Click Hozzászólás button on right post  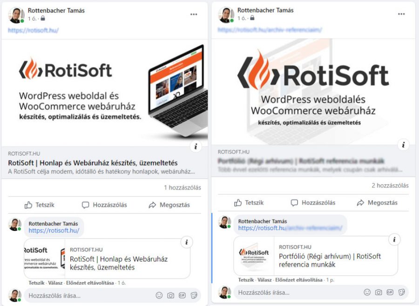pos(313,203)
